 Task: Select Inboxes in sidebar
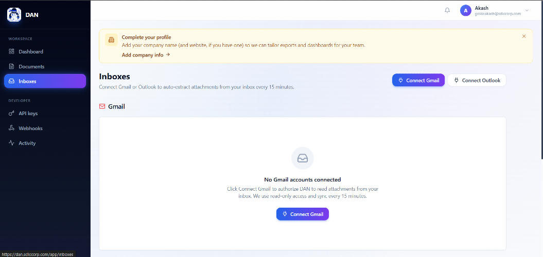[45, 81]
